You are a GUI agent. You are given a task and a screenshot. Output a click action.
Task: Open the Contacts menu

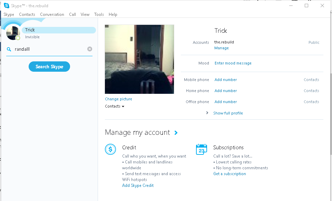click(27, 14)
